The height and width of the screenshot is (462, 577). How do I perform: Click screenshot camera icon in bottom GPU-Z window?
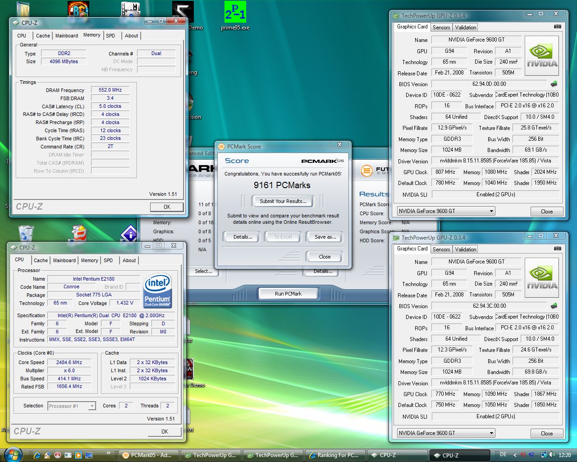tap(557, 249)
